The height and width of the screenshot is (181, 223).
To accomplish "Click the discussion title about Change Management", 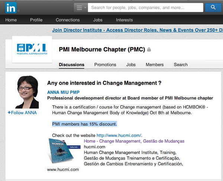I will 104,83.
